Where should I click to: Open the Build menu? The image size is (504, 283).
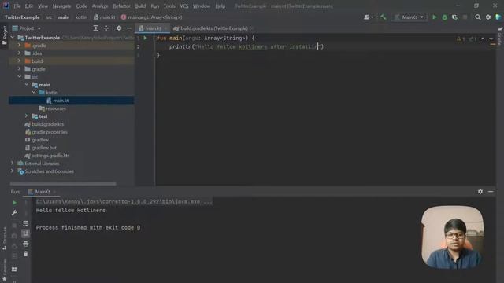click(140, 6)
